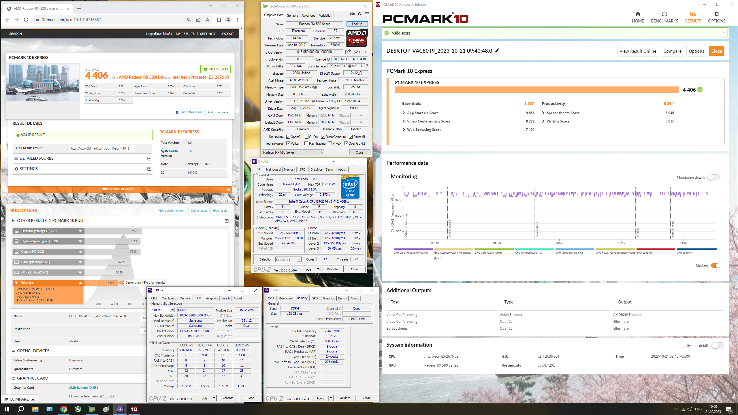Toggle OpenCL checkbox in GPU-Z
738x415 pixels.
click(288, 137)
